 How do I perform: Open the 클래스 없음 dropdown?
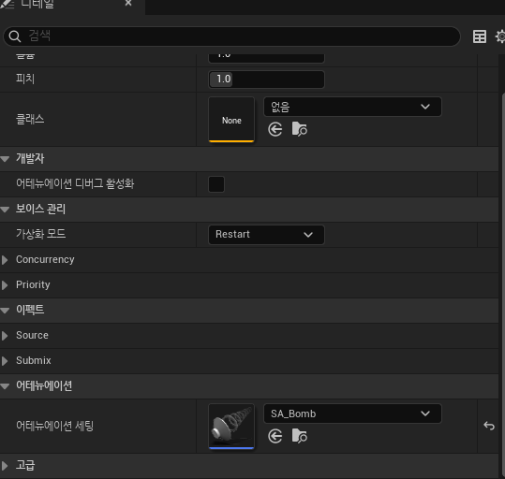352,107
